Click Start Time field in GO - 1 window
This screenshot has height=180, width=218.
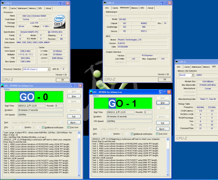click(120, 112)
